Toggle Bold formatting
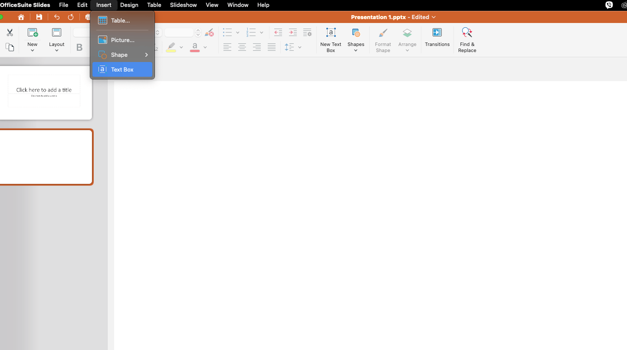The height and width of the screenshot is (350, 627). click(x=79, y=47)
